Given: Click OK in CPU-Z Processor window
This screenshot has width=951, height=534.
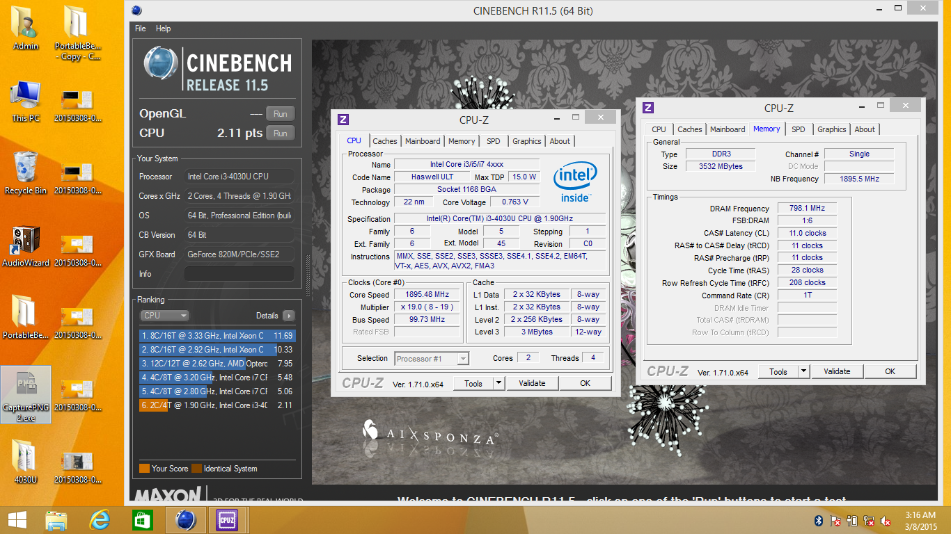Looking at the screenshot, I should point(585,383).
